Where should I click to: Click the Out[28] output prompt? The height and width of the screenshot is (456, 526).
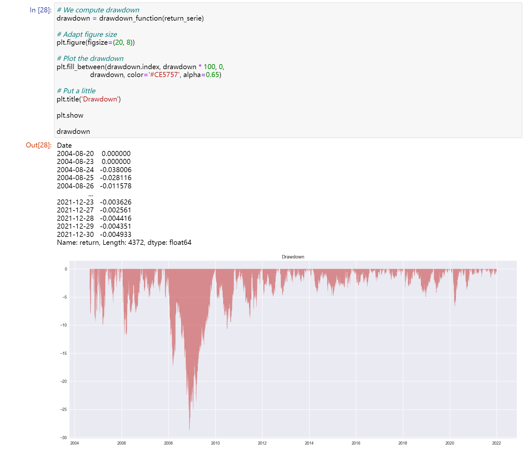[x=39, y=145]
